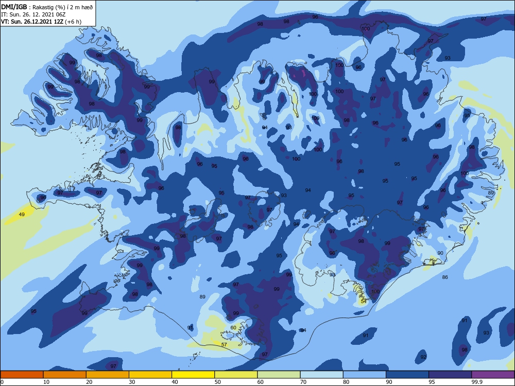Click the '54' humidity value on the map

363,301
